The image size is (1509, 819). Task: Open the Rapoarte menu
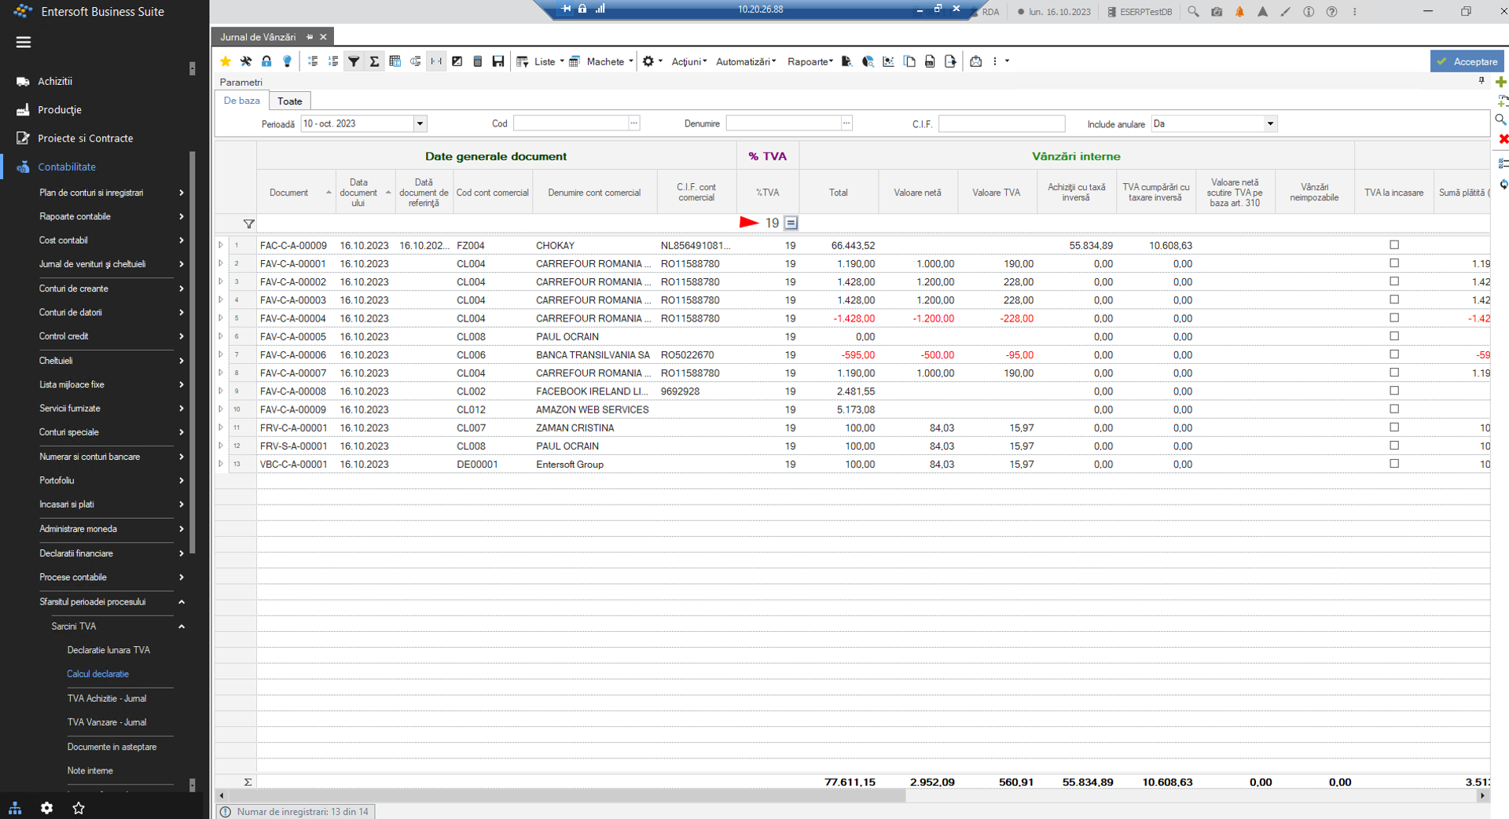point(810,61)
